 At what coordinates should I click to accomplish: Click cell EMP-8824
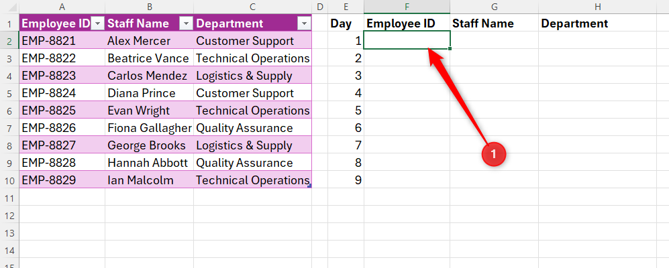(62, 93)
